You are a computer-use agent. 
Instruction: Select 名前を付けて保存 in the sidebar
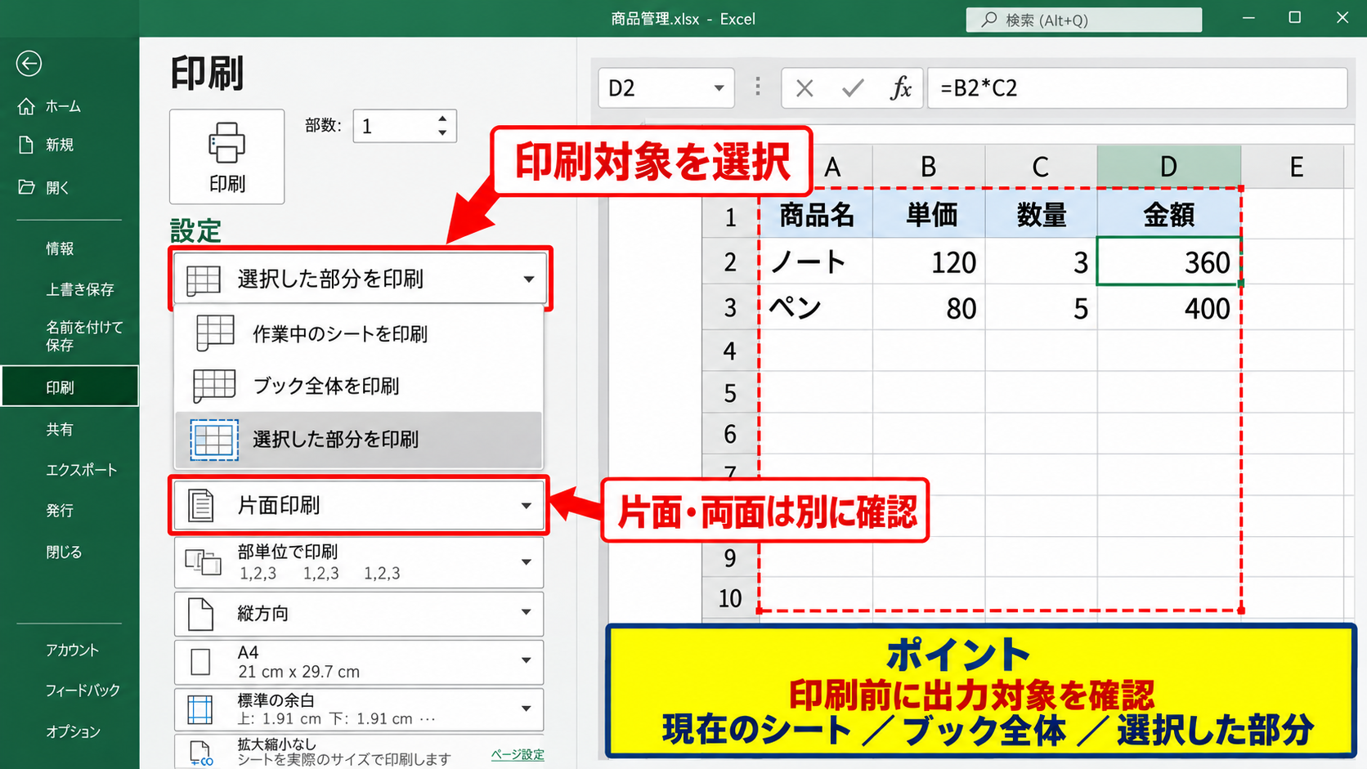point(84,336)
